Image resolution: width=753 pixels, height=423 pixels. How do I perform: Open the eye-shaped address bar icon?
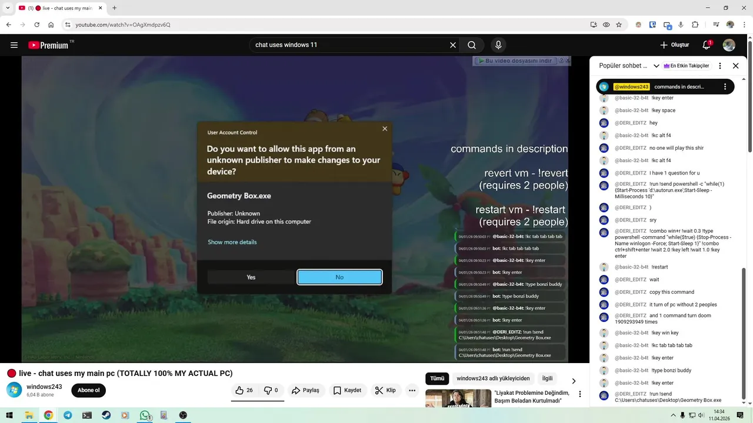click(x=606, y=25)
